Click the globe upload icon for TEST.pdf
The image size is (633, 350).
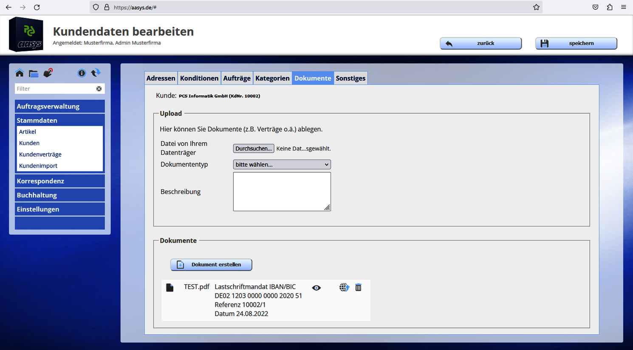(x=344, y=288)
